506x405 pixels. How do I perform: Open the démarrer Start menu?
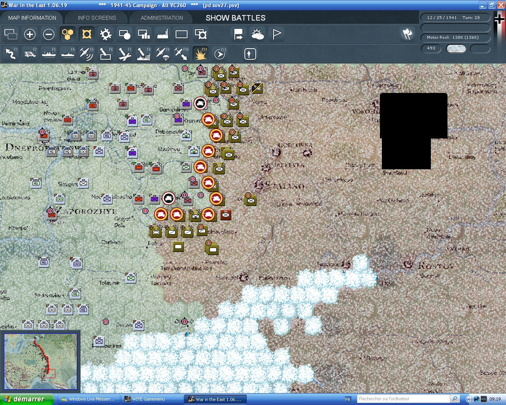point(24,399)
